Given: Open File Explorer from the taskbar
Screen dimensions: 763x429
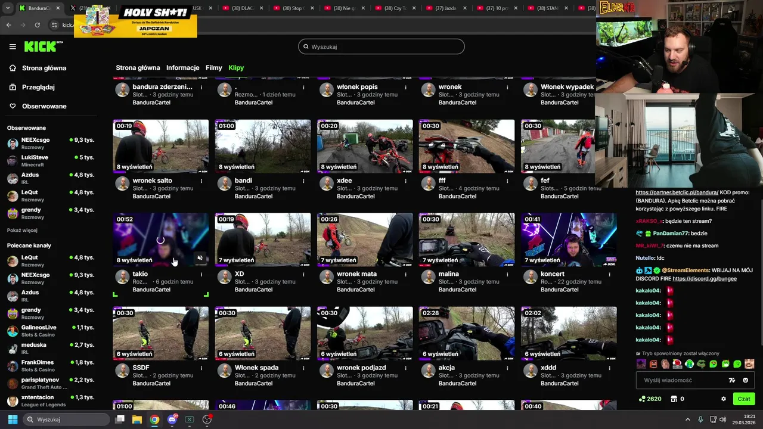Looking at the screenshot, I should (x=137, y=419).
